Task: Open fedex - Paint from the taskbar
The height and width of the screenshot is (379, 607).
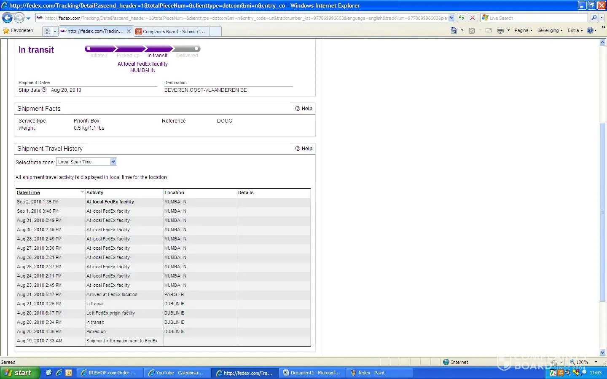Action: pyautogui.click(x=371, y=373)
